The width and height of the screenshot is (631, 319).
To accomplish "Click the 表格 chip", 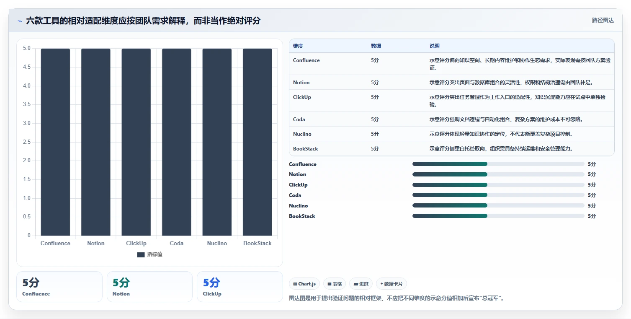I will coord(334,284).
